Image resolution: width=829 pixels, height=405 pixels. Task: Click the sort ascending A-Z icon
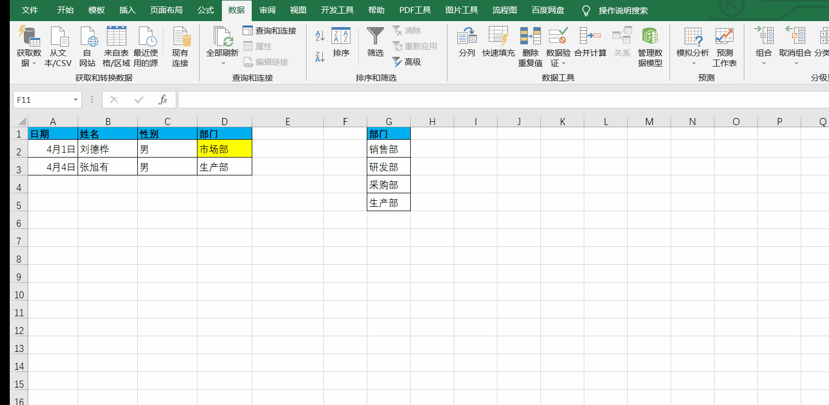(320, 36)
